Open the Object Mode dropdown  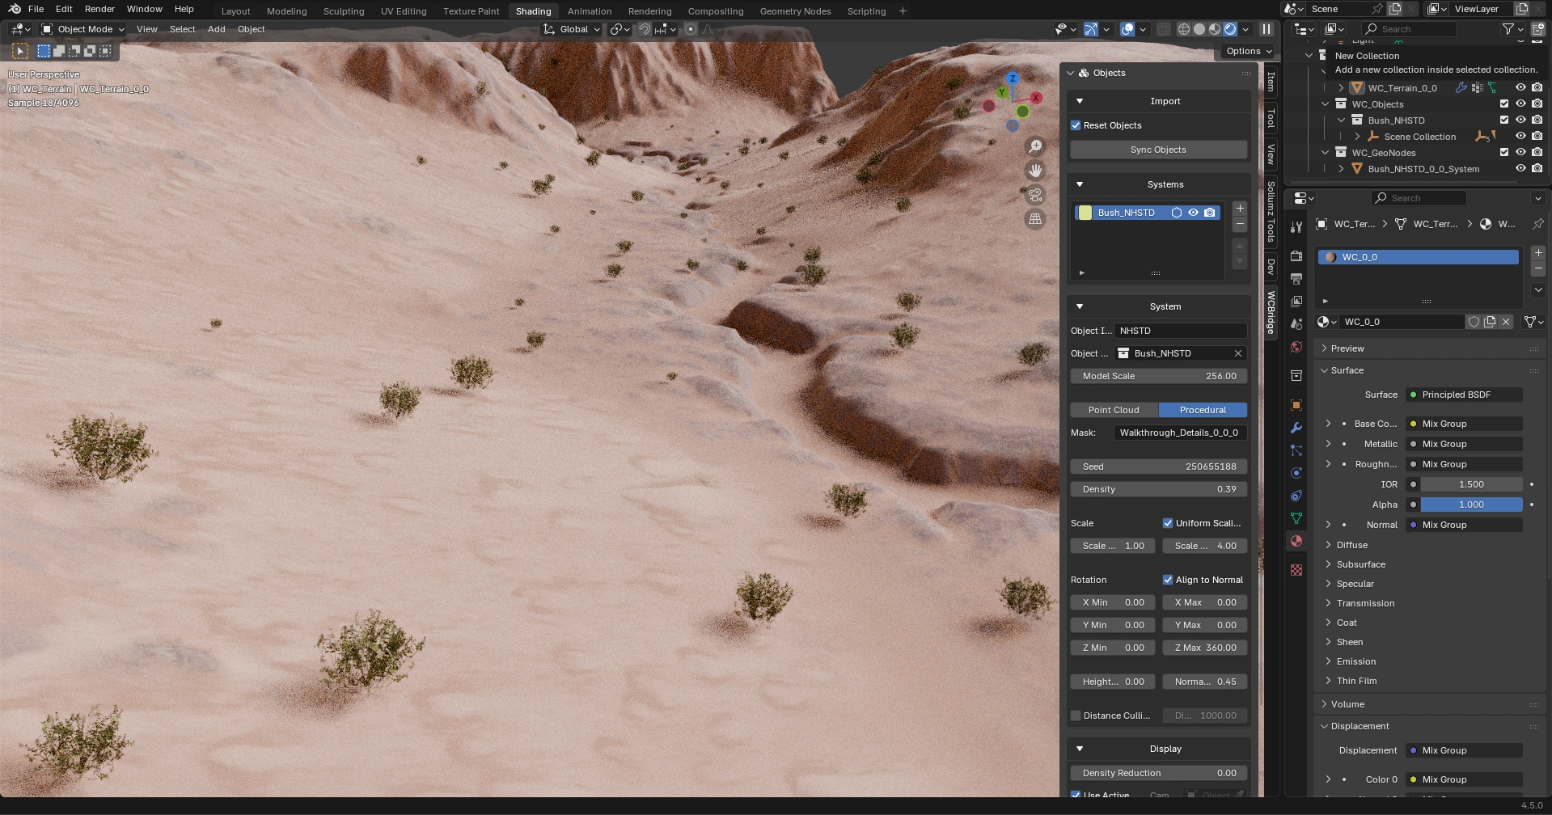[x=83, y=29]
